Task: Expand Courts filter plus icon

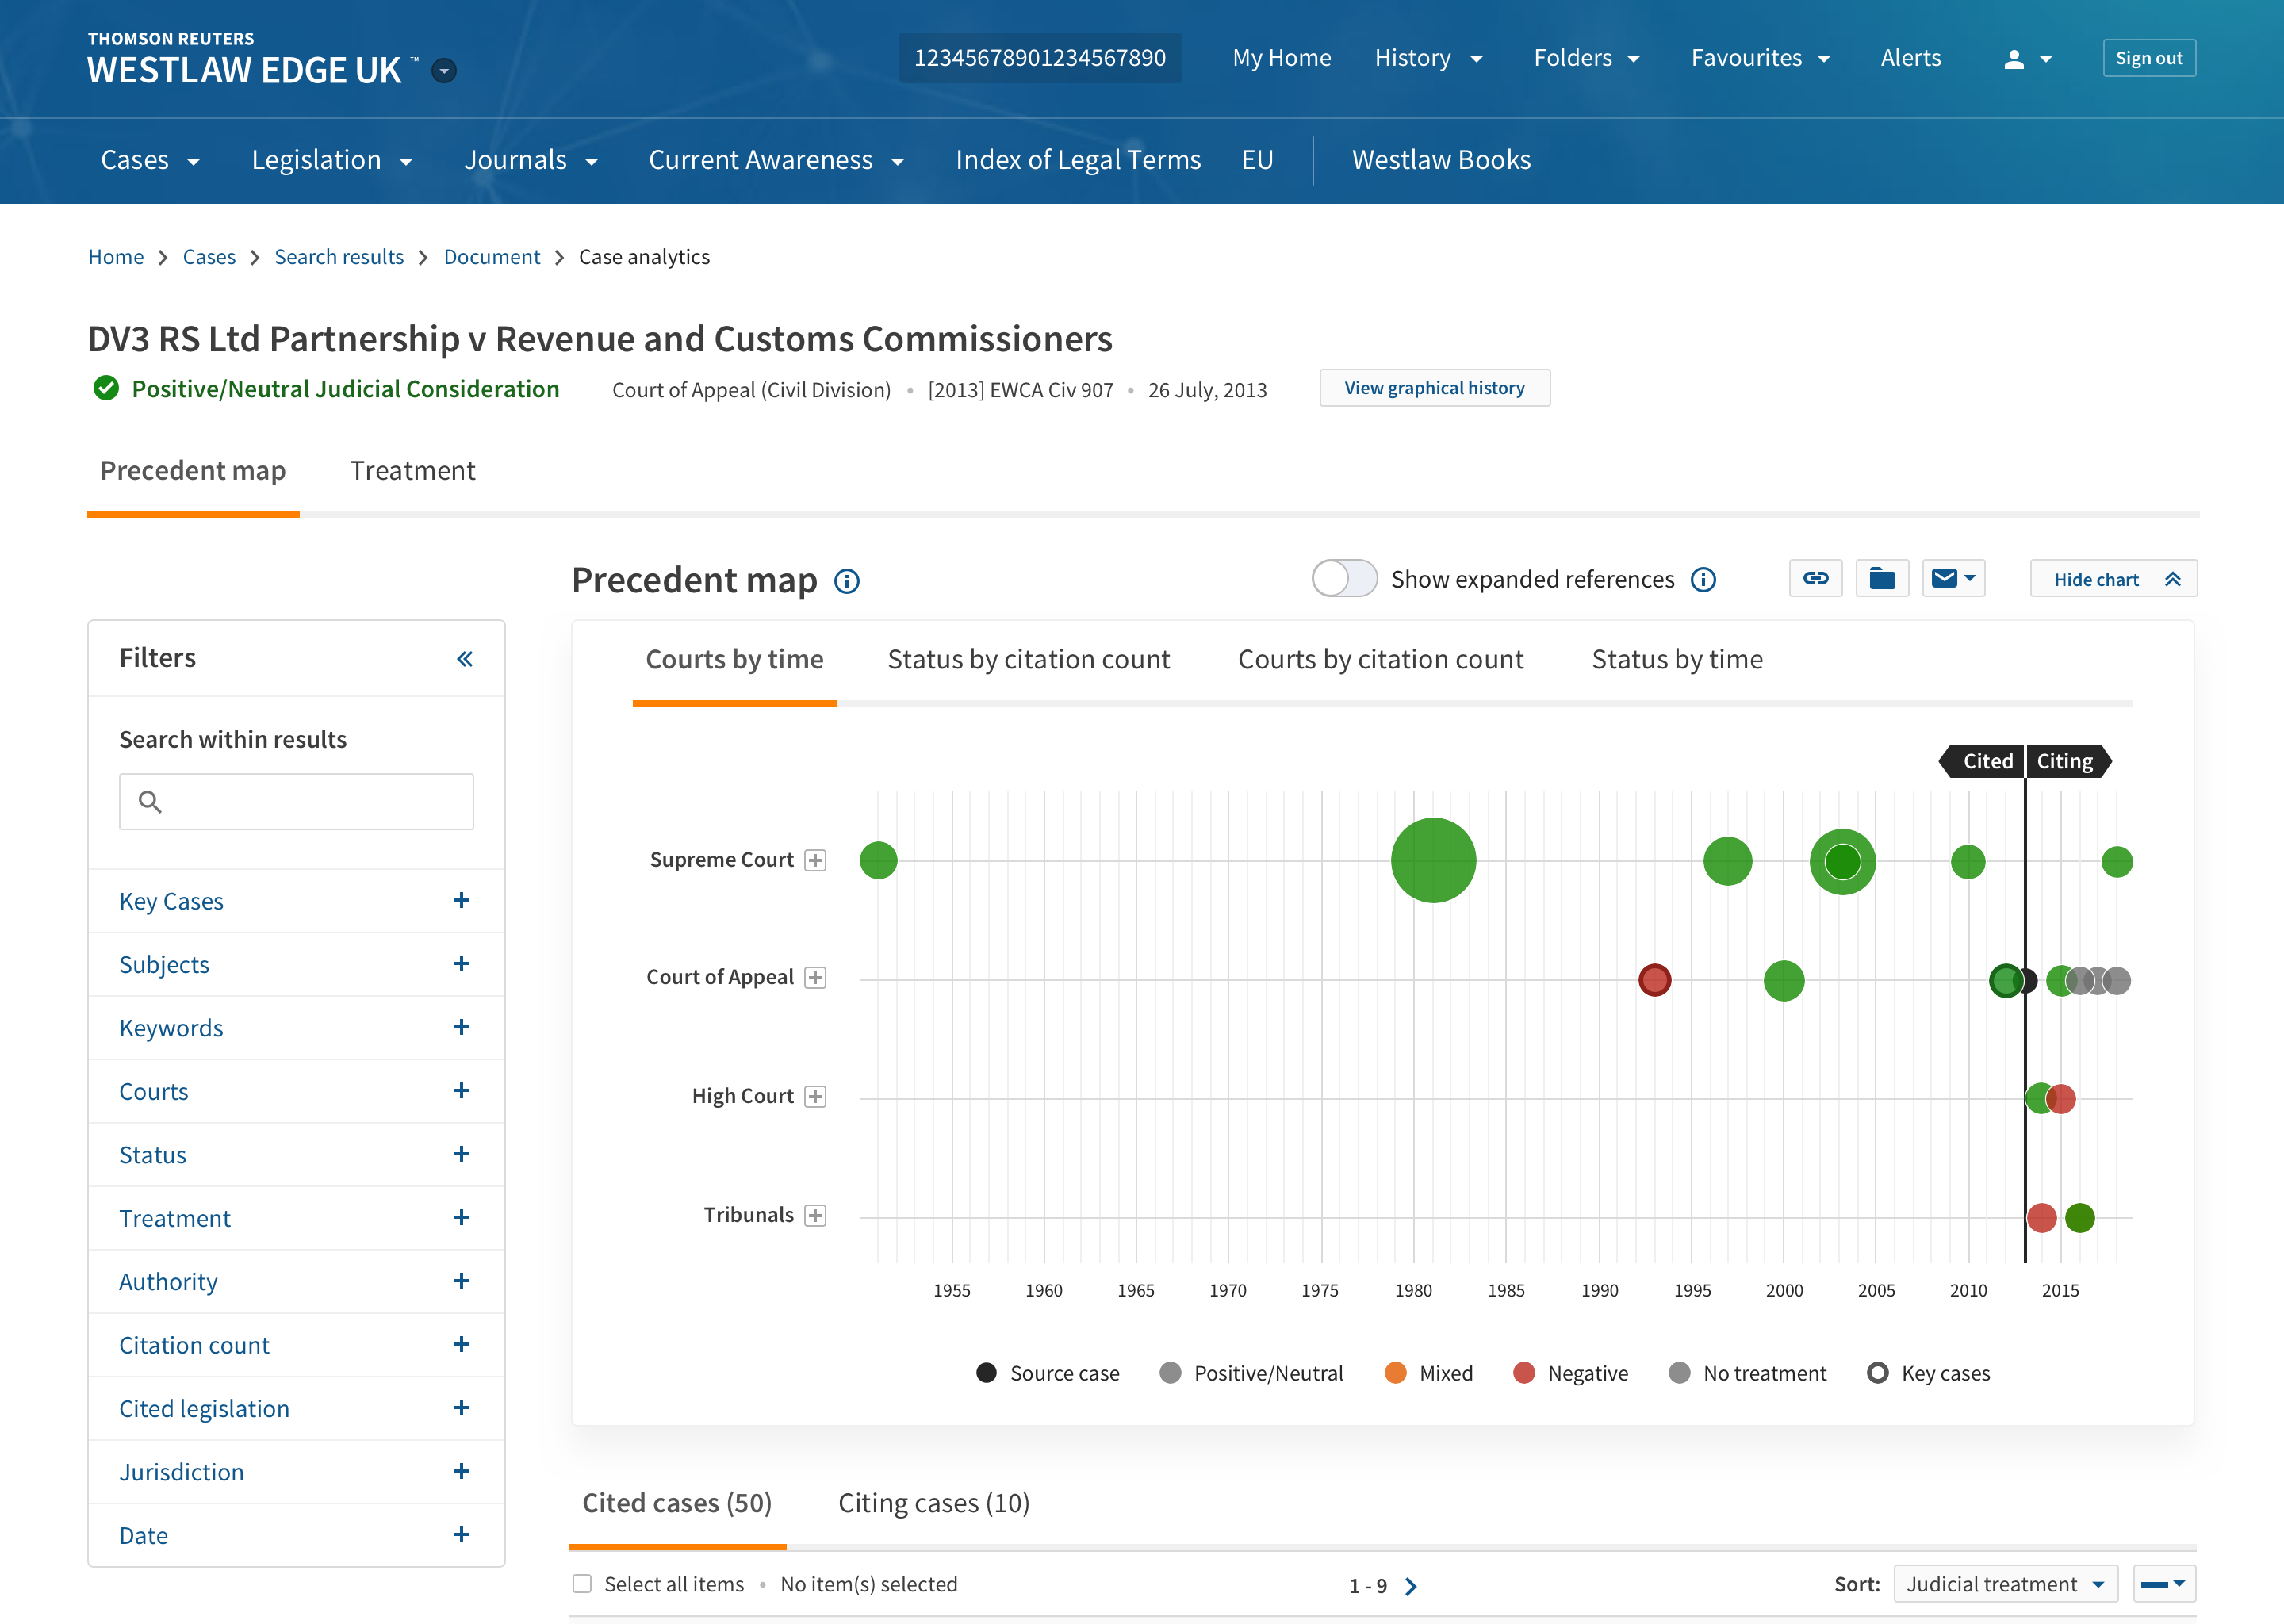Action: point(461,1090)
